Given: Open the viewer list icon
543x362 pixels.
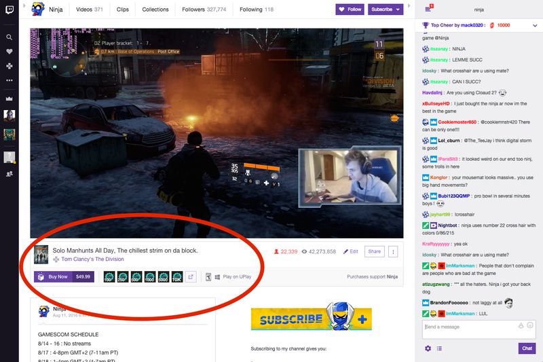Looking at the screenshot, I should pos(439,348).
